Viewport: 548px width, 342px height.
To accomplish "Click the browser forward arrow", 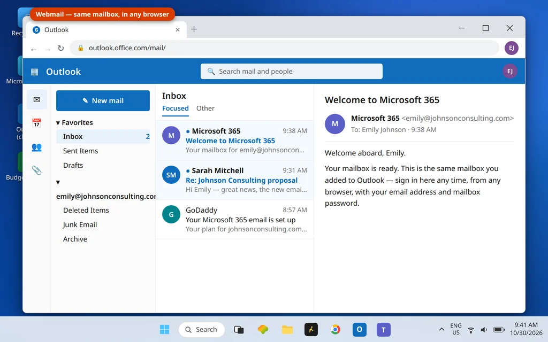I will (48, 50).
